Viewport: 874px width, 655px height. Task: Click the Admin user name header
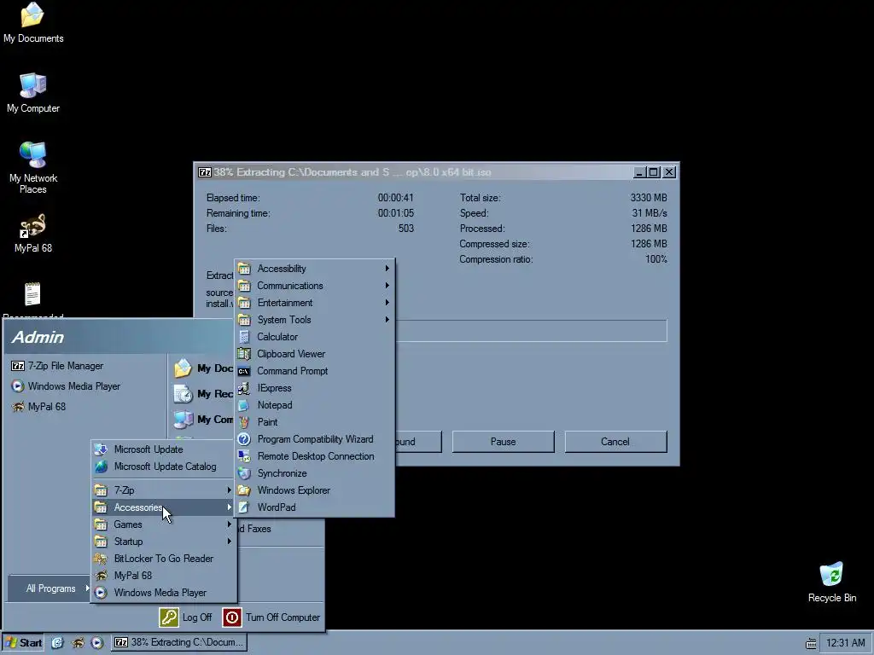point(38,337)
